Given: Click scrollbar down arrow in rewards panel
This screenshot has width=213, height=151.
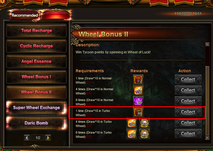Looking at the screenshot, I should tap(207, 138).
